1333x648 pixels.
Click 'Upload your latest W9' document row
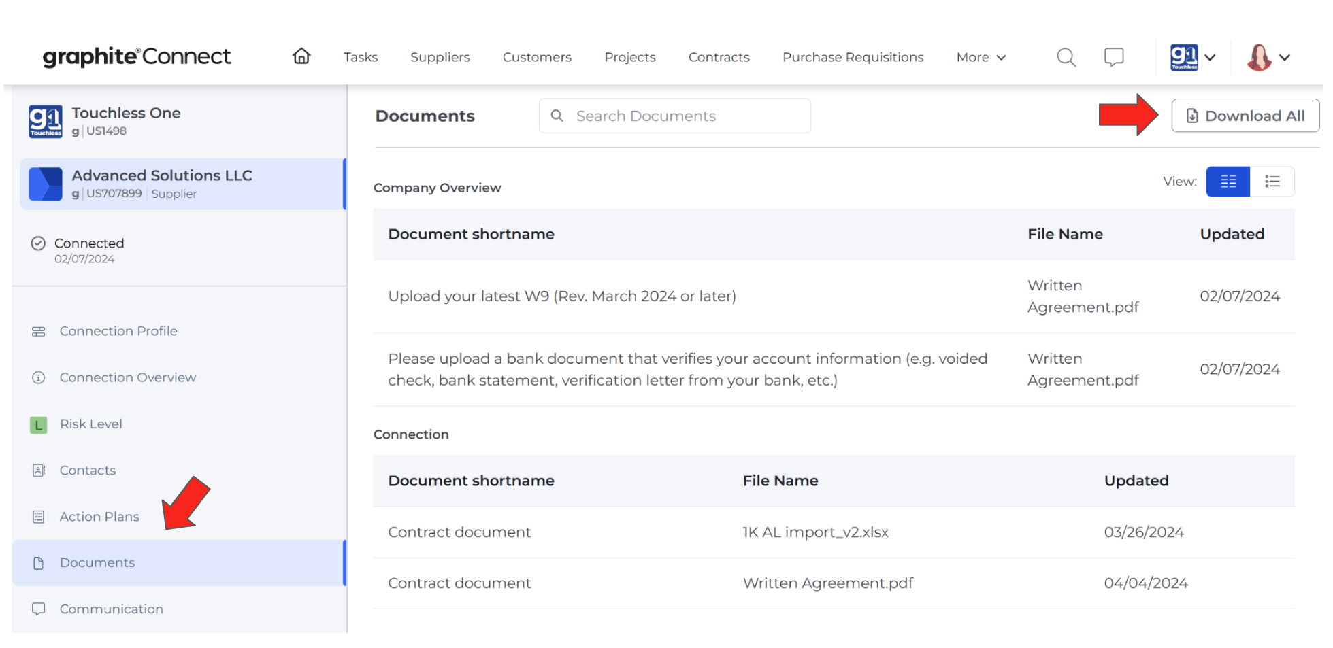pyautogui.click(x=562, y=296)
